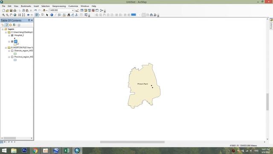Save the map document
This screenshot has width=273, height=154.
coord(11,10)
